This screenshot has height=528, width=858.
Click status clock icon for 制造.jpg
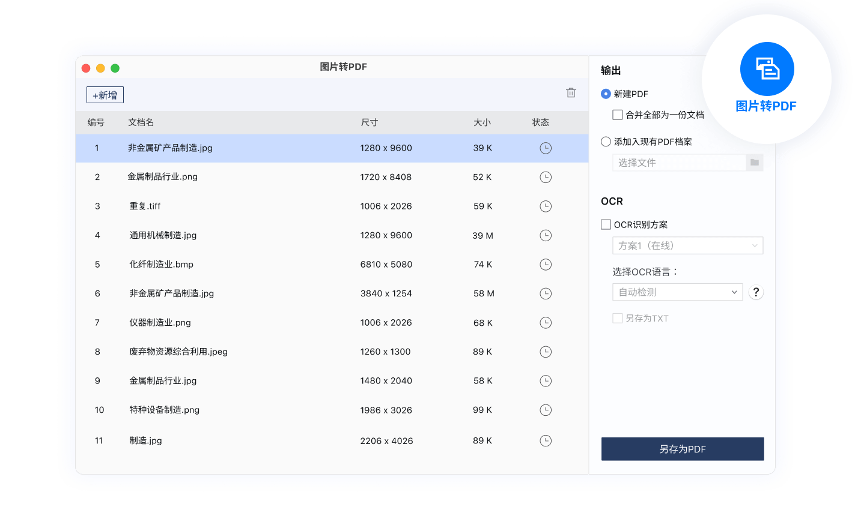546,441
